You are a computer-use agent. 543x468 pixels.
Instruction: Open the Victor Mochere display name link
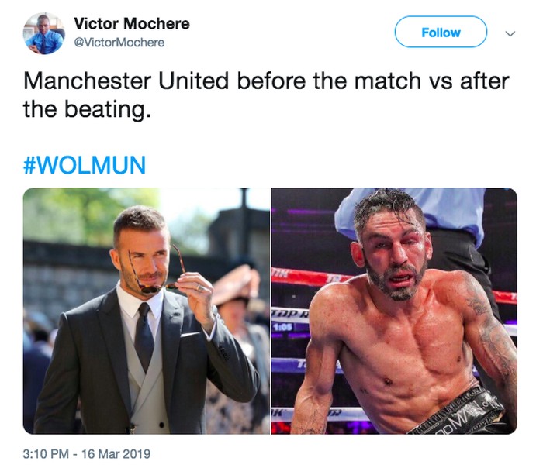pyautogui.click(x=131, y=24)
